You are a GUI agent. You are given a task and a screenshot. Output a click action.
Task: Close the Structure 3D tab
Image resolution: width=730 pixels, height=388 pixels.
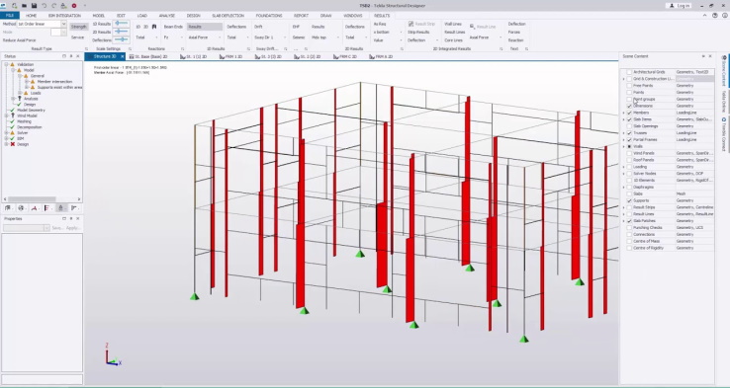[x=123, y=56]
